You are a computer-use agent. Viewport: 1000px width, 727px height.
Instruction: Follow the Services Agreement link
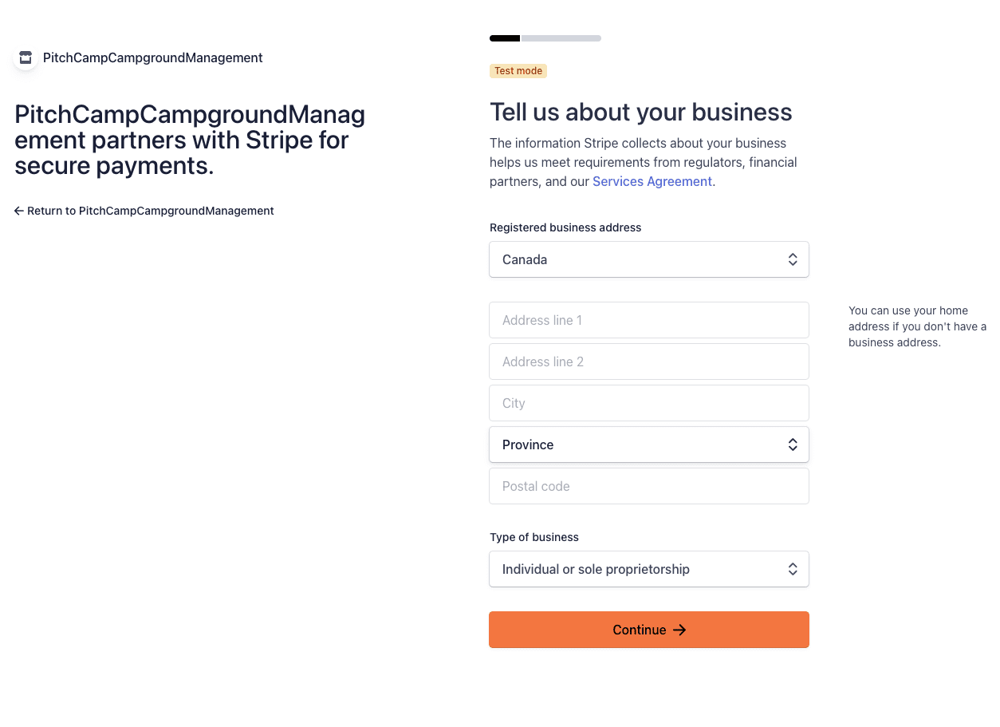[652, 181]
